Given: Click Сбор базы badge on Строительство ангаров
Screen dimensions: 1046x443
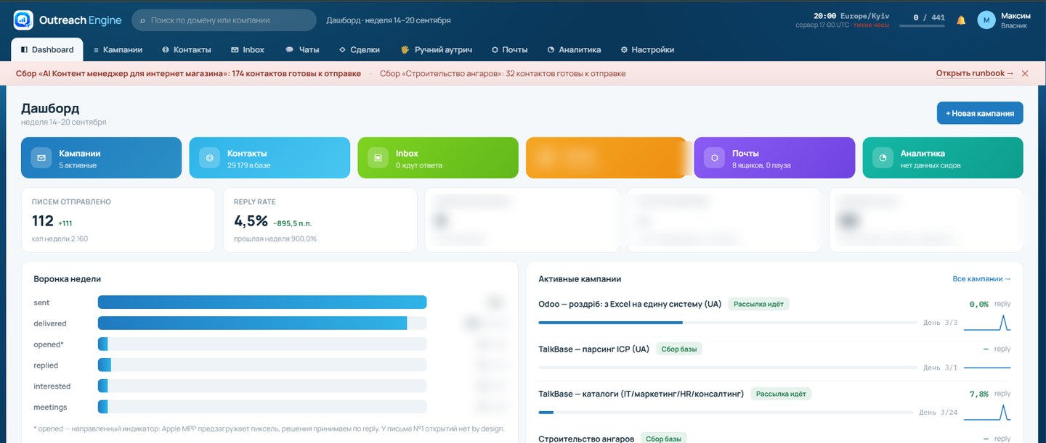Looking at the screenshot, I should click(663, 439).
